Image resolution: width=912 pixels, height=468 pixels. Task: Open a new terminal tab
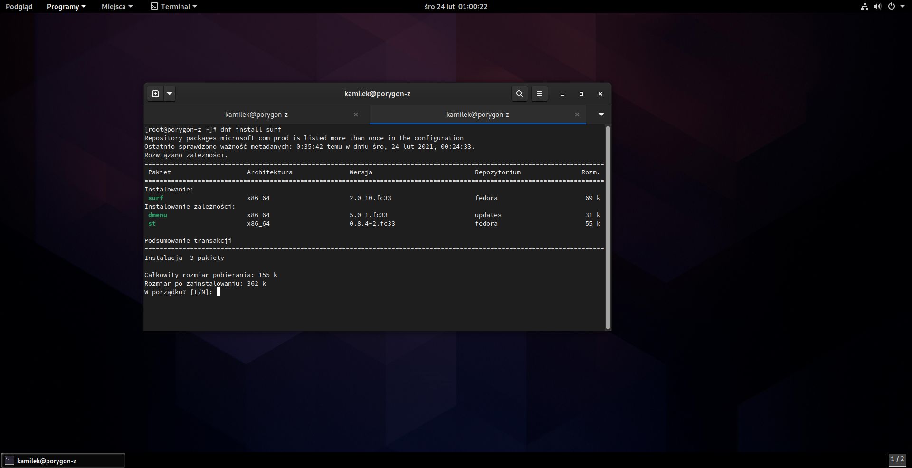click(x=155, y=94)
